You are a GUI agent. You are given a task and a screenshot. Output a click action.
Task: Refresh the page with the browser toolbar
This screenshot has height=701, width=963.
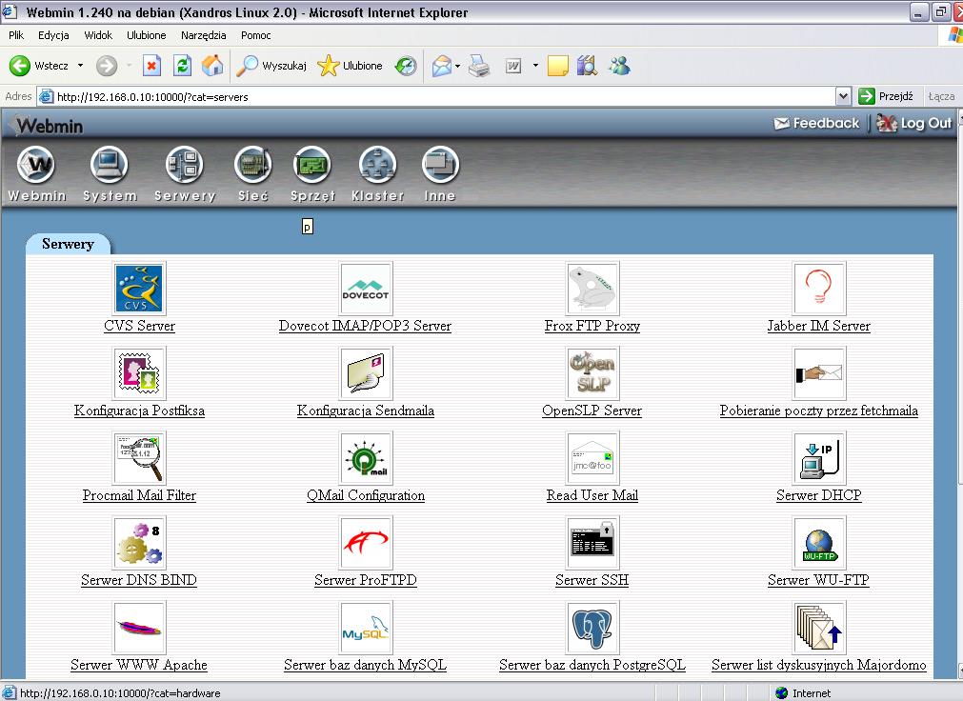tap(182, 65)
